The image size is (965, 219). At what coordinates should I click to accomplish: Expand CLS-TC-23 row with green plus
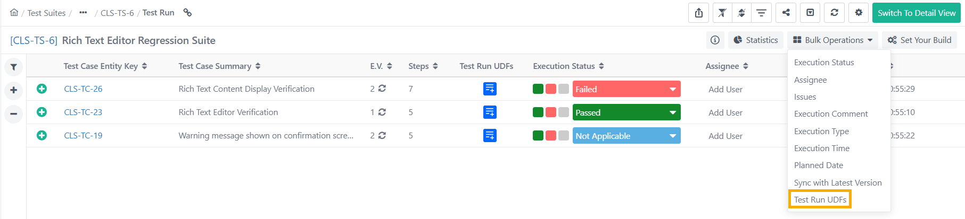(42, 112)
